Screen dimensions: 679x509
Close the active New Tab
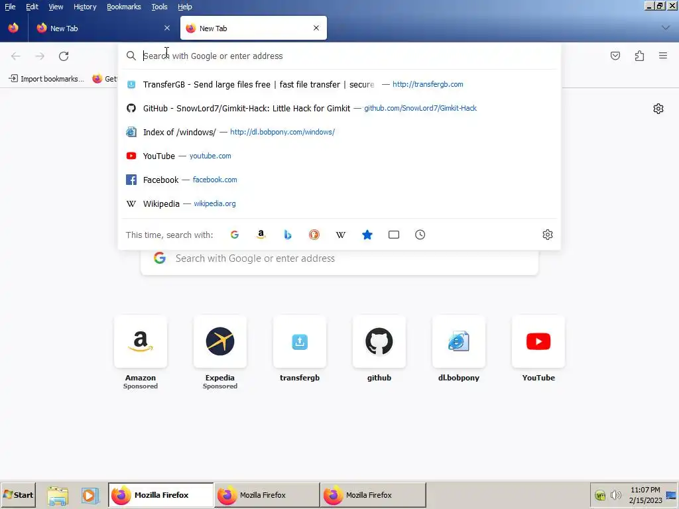click(x=316, y=28)
